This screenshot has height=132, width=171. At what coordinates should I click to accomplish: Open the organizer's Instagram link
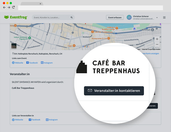52,120
